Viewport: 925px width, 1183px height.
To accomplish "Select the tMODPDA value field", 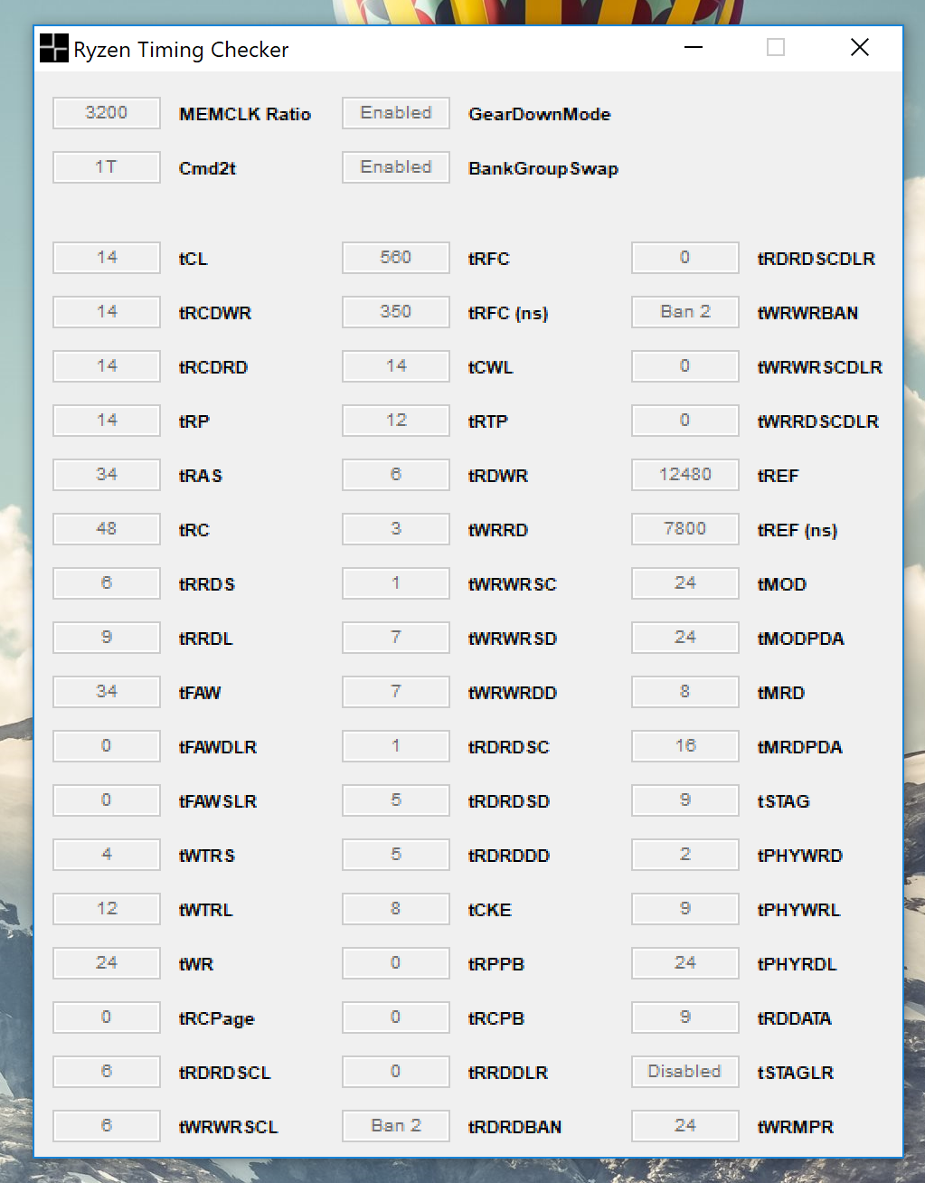I will coord(685,638).
